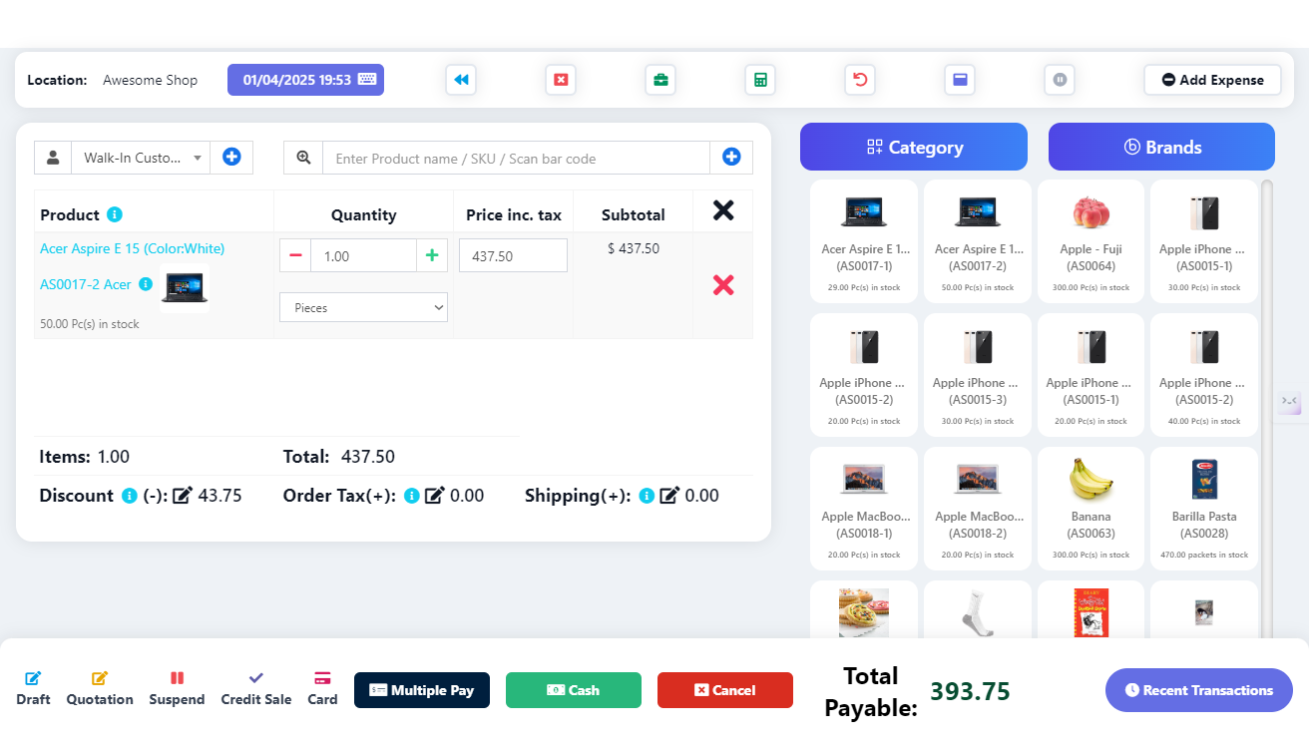Click the customer person icon
The height and width of the screenshot is (751, 1309).
pyautogui.click(x=53, y=158)
